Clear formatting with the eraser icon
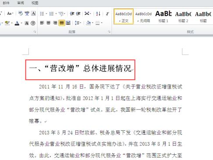 (x=21, y=14)
